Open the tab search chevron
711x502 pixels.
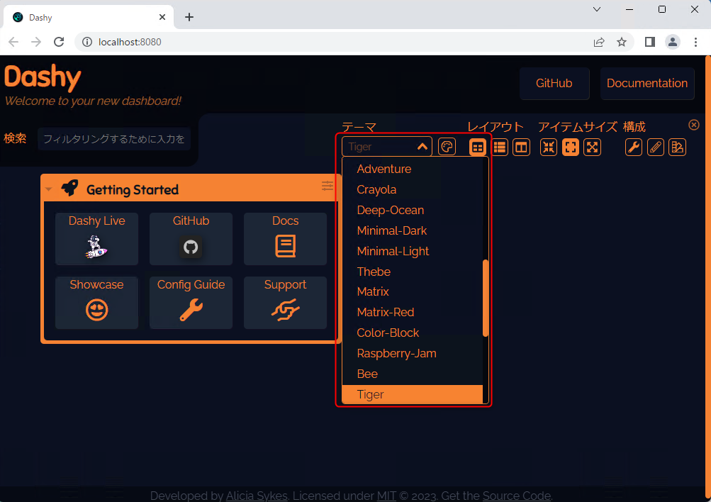(597, 9)
